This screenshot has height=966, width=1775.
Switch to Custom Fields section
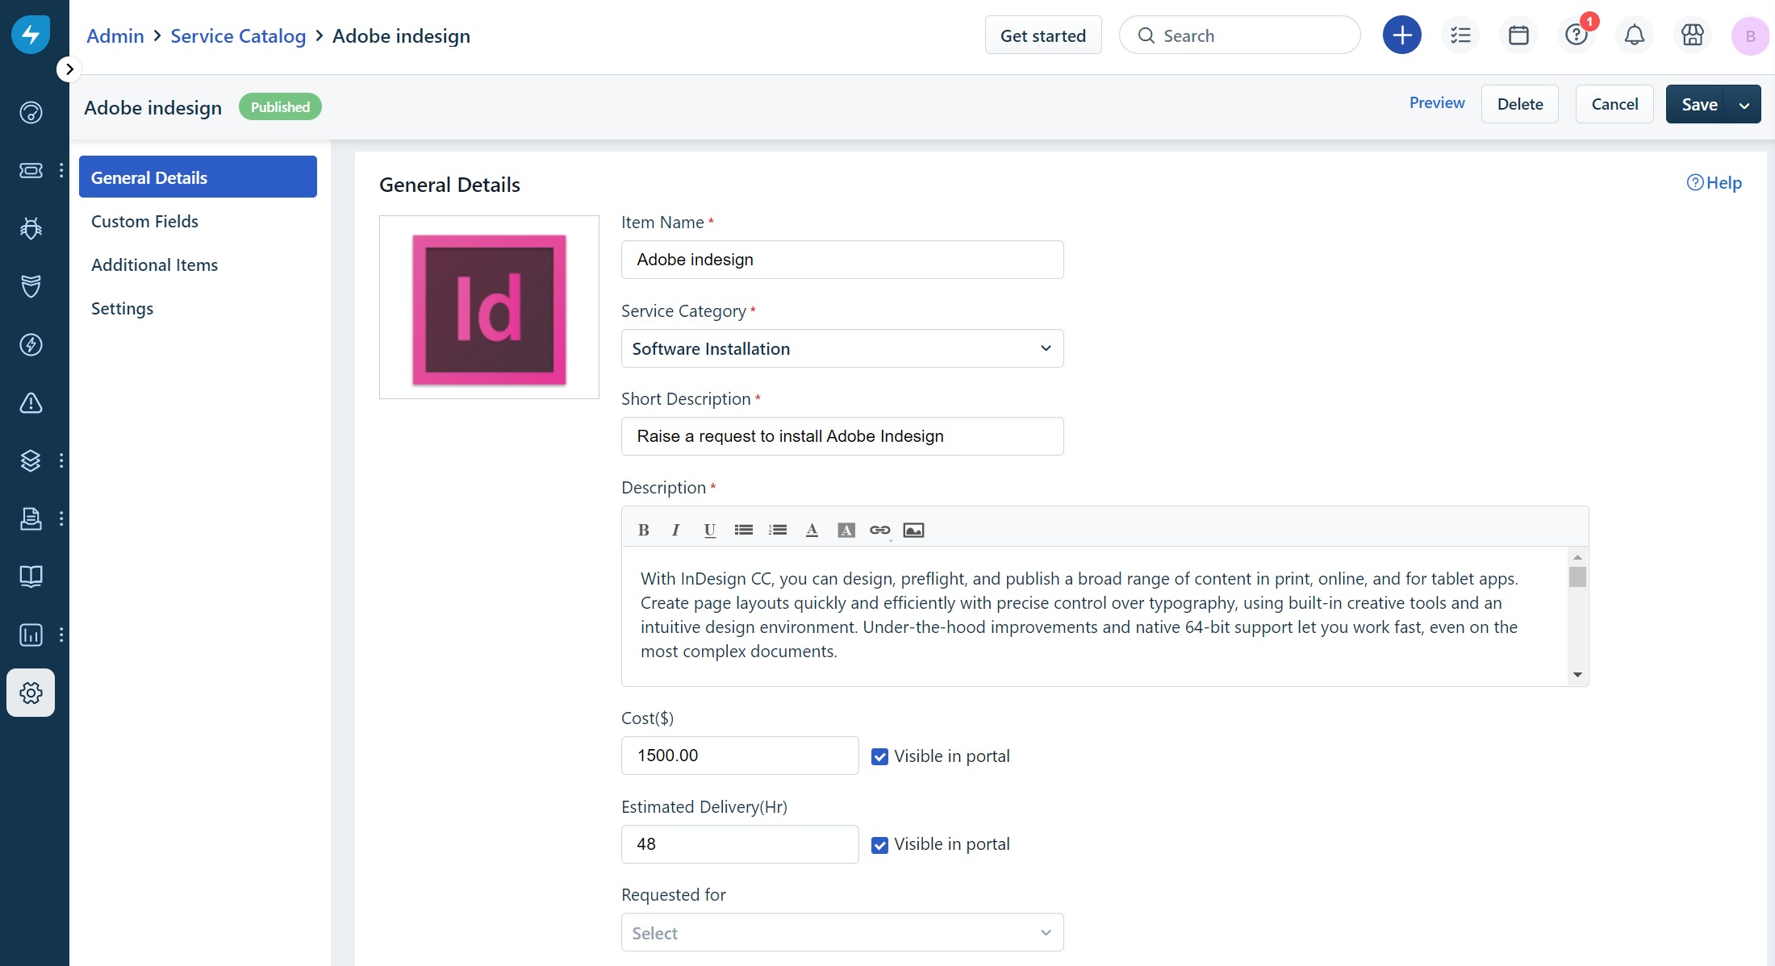pyautogui.click(x=144, y=221)
